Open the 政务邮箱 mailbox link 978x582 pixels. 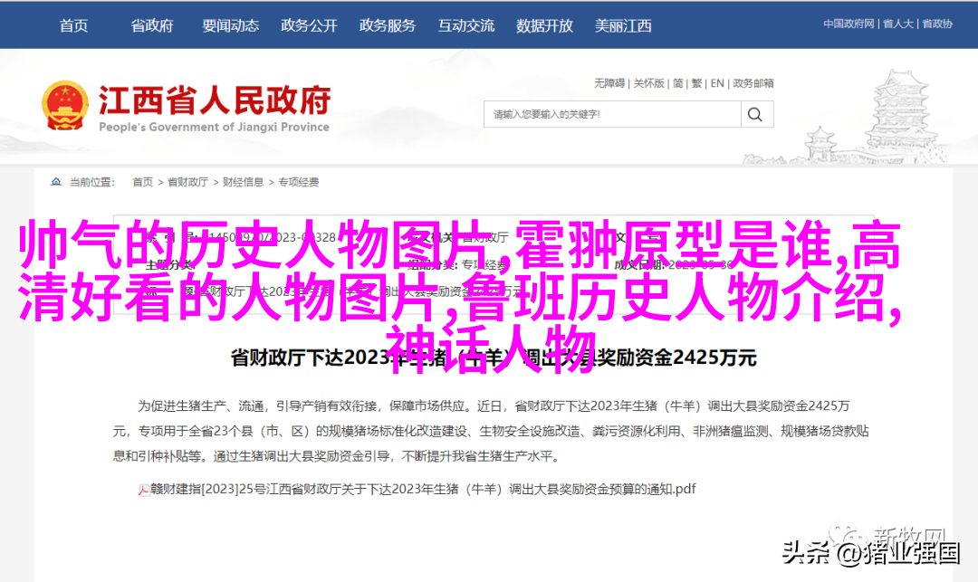(x=753, y=83)
